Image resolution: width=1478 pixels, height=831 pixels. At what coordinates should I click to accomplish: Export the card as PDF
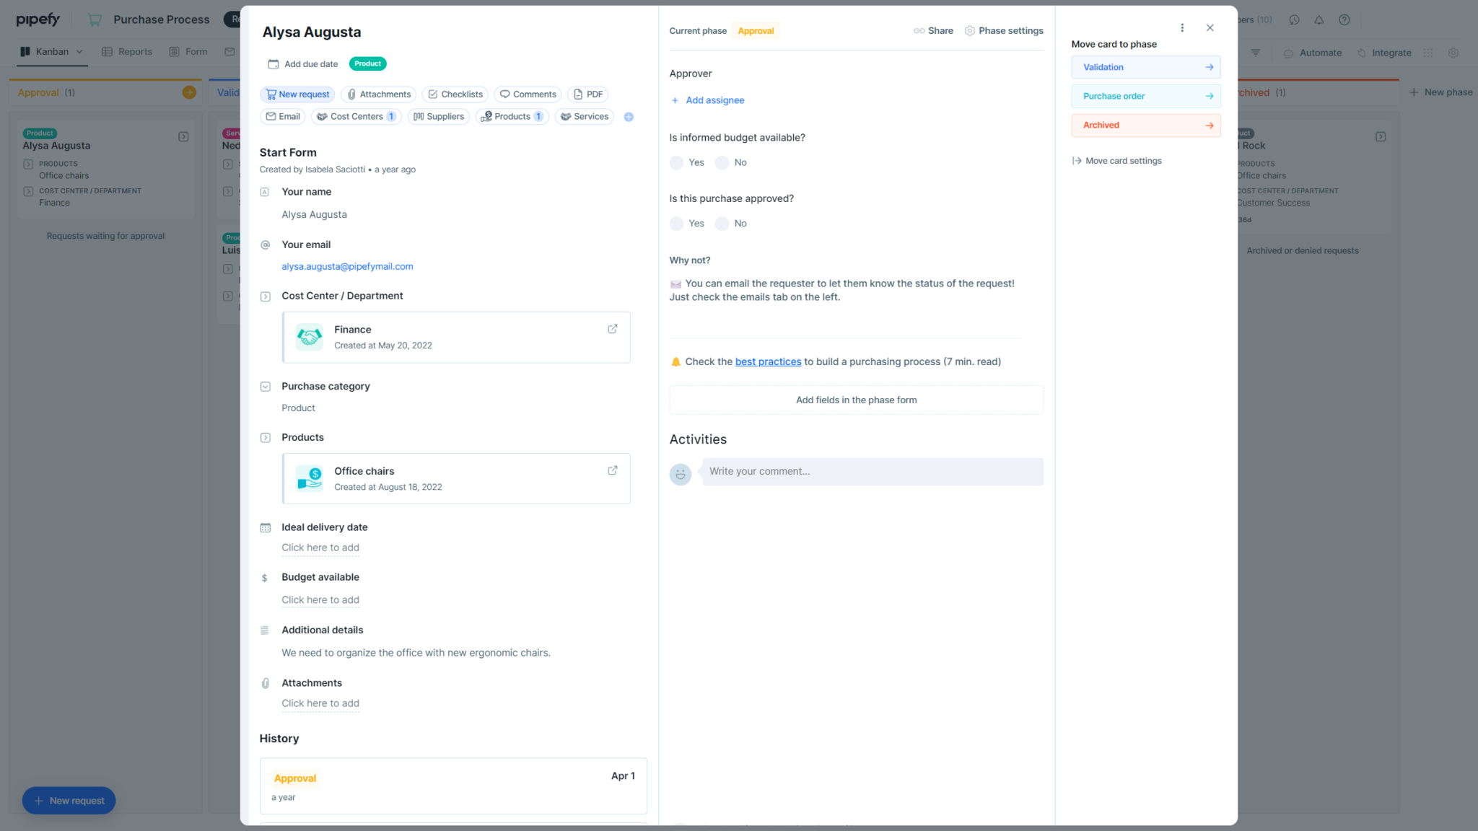[x=588, y=94]
